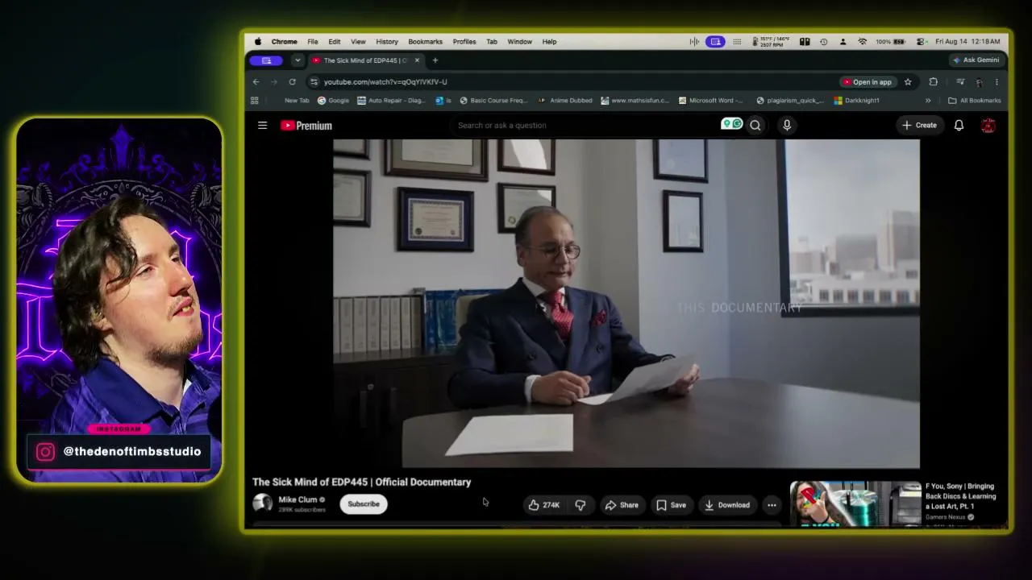The width and height of the screenshot is (1032, 580).
Task: Open the Microsoft Word bookmark
Action: point(711,101)
